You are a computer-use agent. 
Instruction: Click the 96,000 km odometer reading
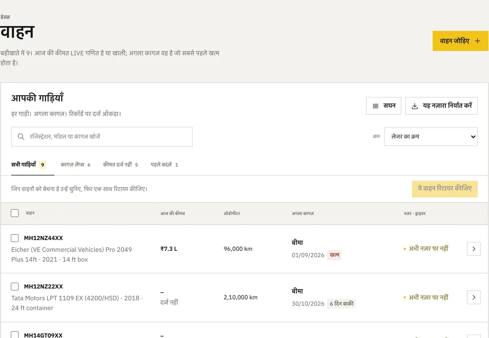tap(238, 249)
